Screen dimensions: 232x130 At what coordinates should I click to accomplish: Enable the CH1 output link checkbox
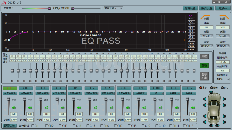click(x=32, y=126)
